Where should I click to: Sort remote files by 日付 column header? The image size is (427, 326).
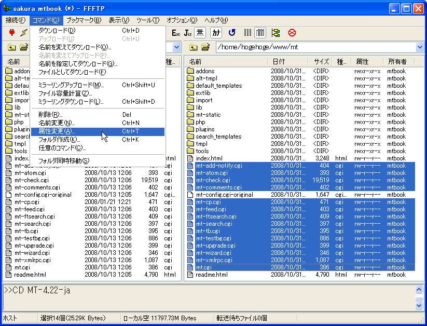coord(288,62)
